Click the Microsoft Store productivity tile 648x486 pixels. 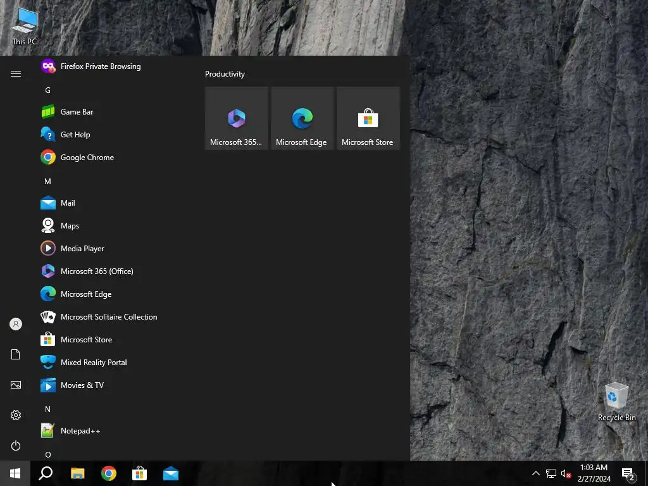[368, 118]
